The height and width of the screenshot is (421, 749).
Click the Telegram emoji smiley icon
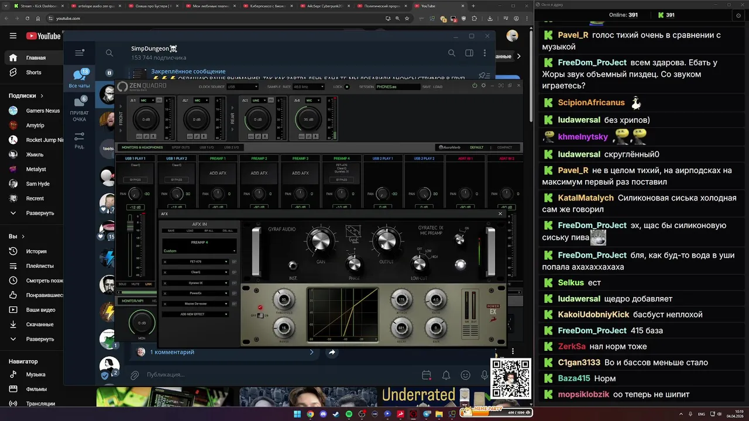[465, 375]
